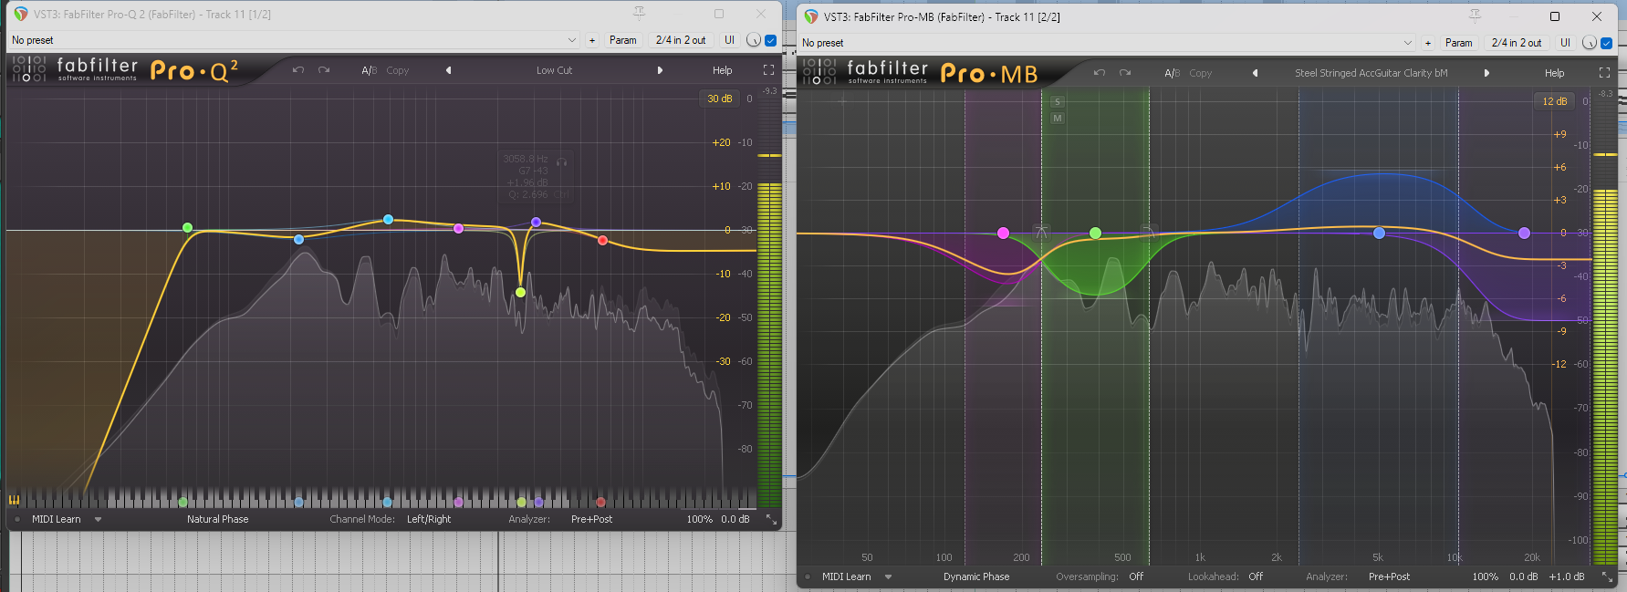Toggle UI button in Pro-MB window
Screen dimensions: 1627x592
[x=1565, y=43]
